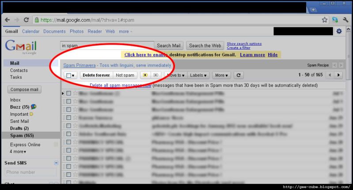Open the Labels dropdown
Screen dimensions: 353x190
(x=198, y=75)
